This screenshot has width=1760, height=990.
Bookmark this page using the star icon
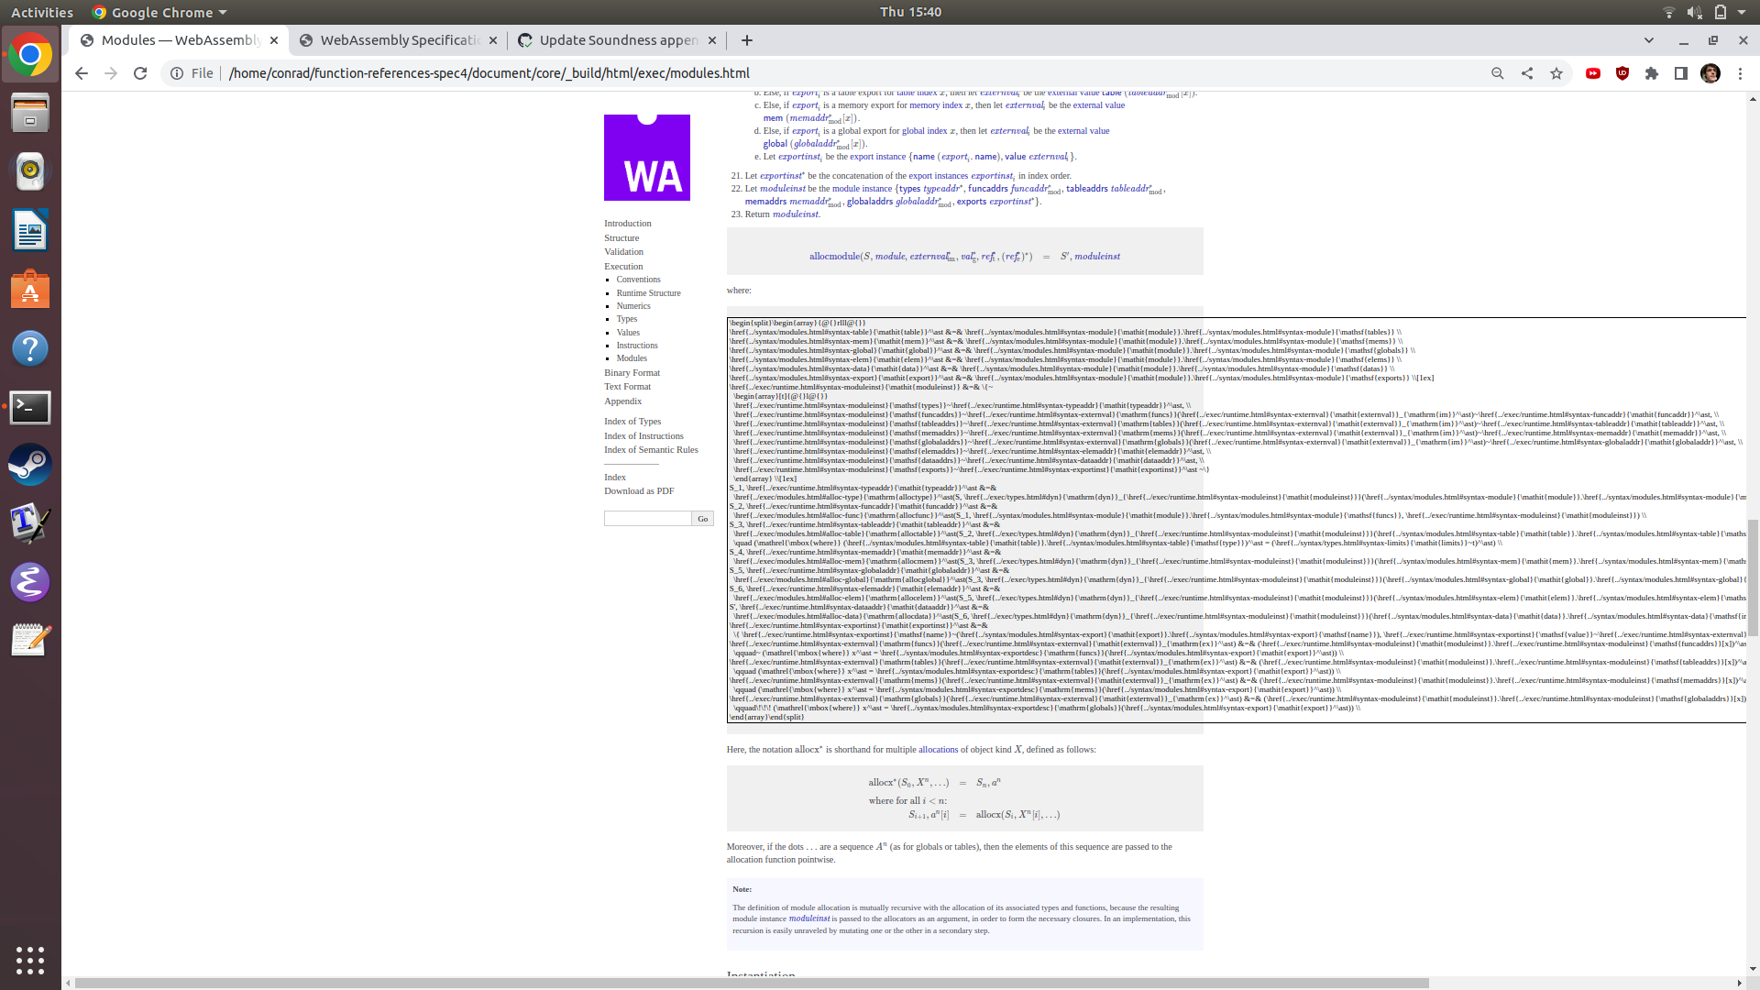1556,73
